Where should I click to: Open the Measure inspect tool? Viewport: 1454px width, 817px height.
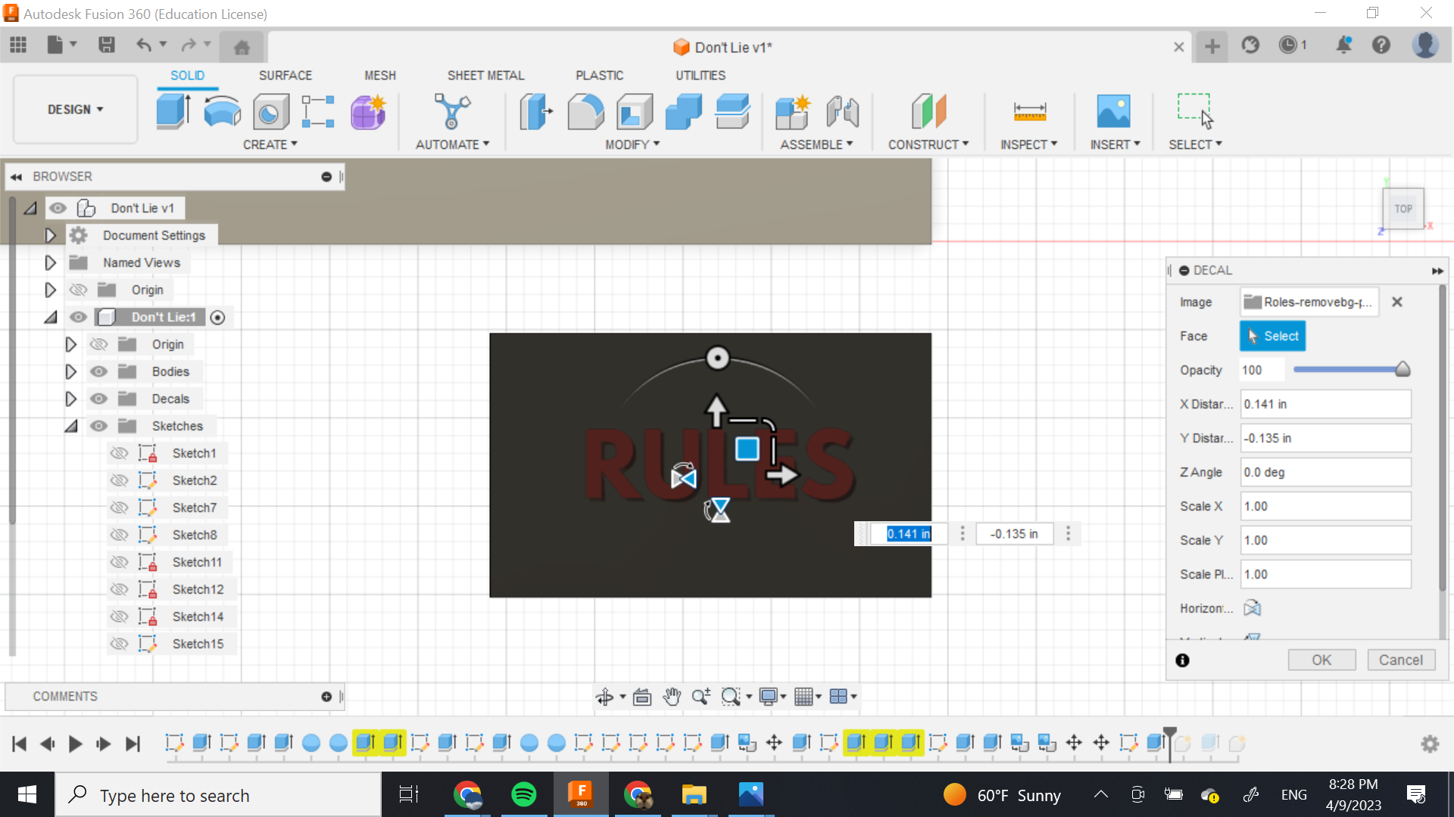pyautogui.click(x=1029, y=111)
